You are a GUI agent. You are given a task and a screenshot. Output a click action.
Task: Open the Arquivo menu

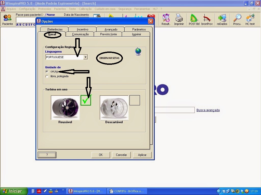click(11, 9)
